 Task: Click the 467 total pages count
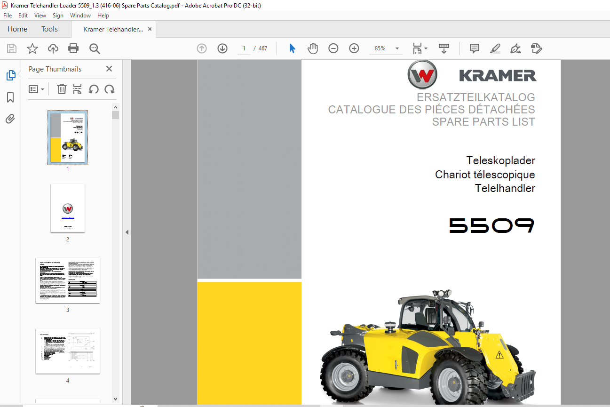pyautogui.click(x=263, y=48)
